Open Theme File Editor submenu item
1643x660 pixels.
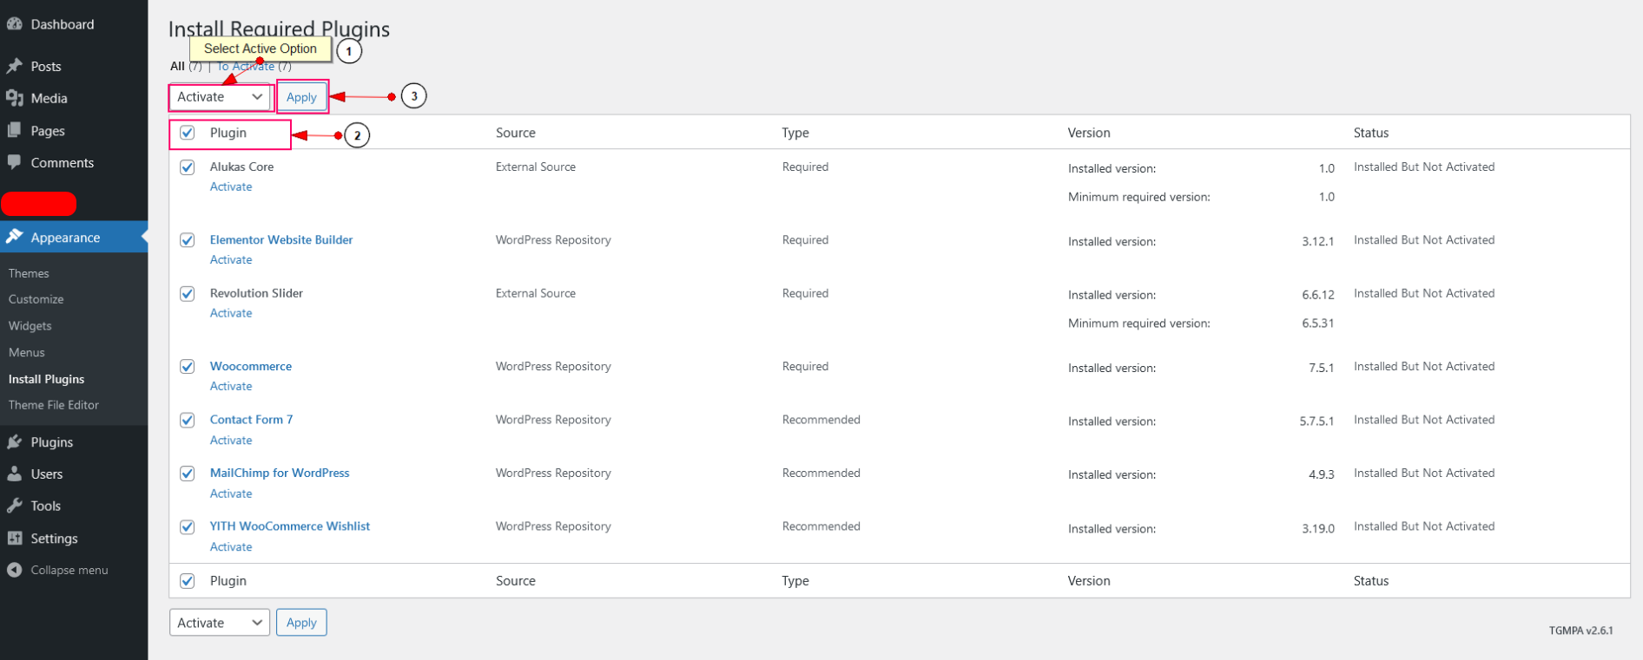coord(54,405)
